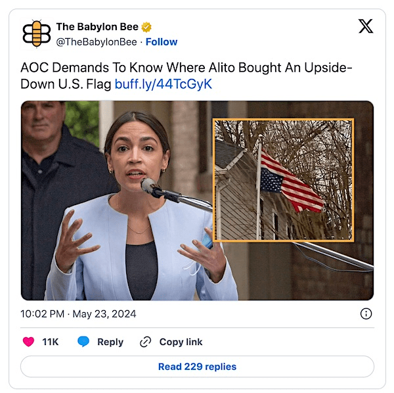Click the gold verified badge
The height and width of the screenshot is (393, 394).
click(146, 27)
